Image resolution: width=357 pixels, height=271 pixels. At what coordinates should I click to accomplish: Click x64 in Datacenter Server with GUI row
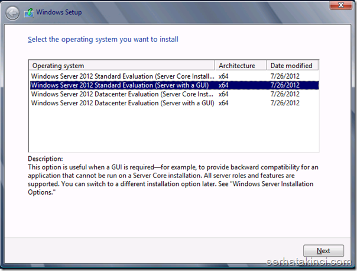(x=223, y=103)
